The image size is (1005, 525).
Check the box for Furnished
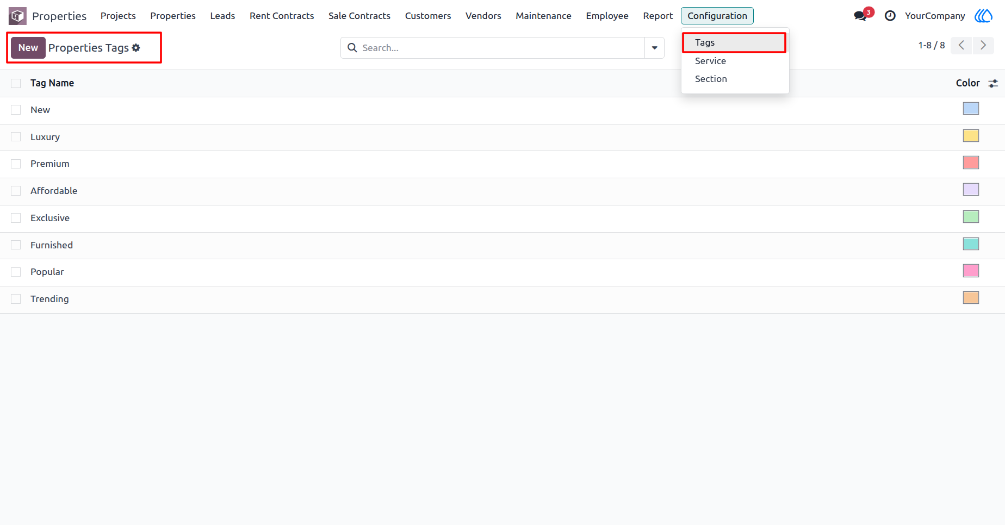(x=16, y=245)
